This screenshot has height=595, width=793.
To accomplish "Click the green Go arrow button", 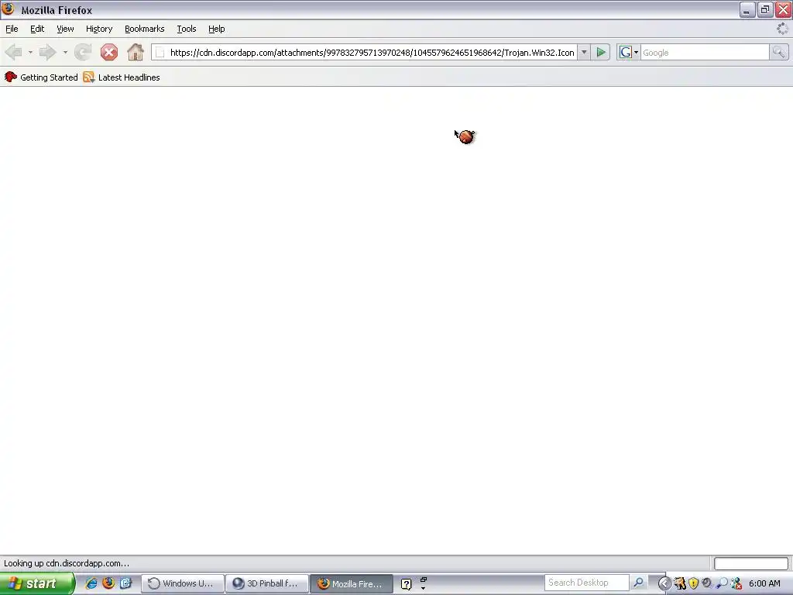I will tap(601, 52).
